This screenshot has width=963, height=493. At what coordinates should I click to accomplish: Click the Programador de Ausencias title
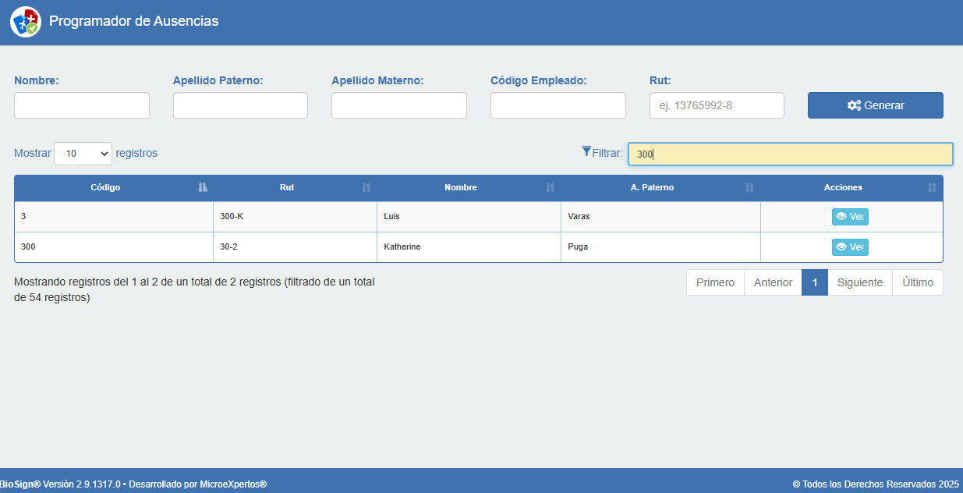point(133,21)
